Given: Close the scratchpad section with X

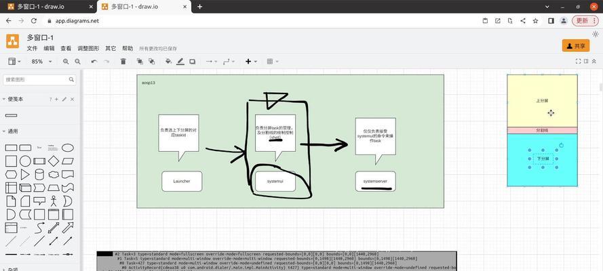Looking at the screenshot, I should coord(73,99).
